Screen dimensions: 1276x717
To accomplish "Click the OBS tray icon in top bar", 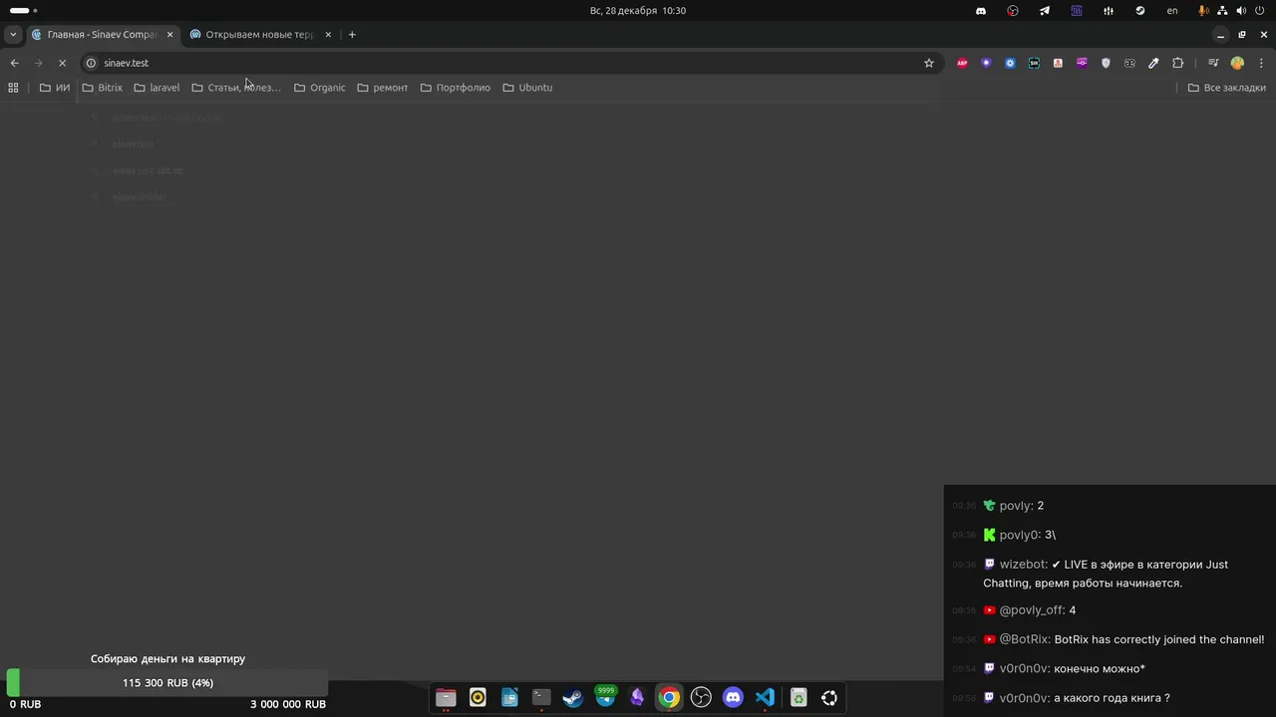I will pyautogui.click(x=1013, y=11).
